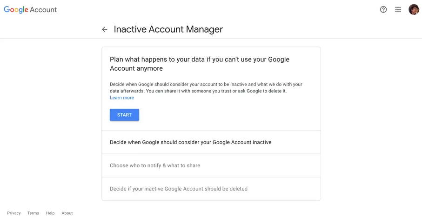Expand the inactive account deletion section
Screen dimensions: 422x218
tap(179, 189)
